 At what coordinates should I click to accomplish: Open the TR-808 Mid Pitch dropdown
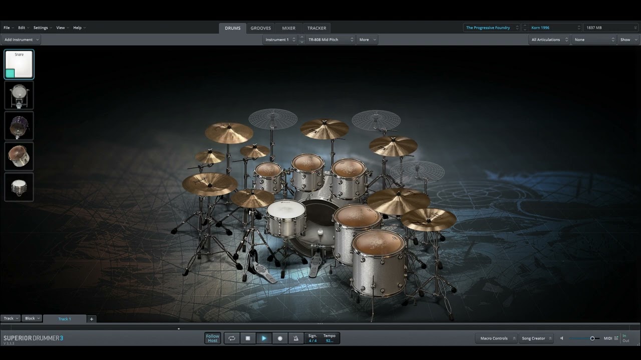[331, 39]
